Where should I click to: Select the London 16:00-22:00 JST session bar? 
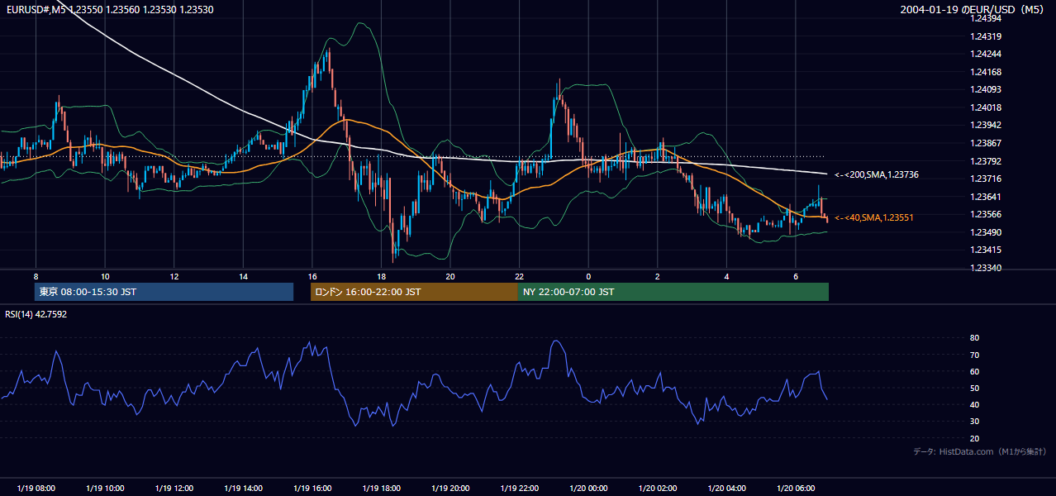(414, 292)
